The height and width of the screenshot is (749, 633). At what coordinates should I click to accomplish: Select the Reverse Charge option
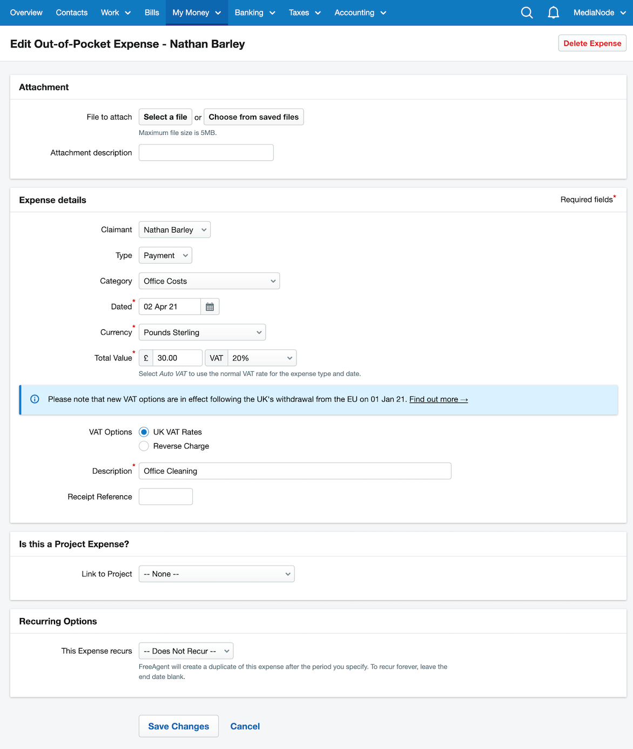click(144, 446)
